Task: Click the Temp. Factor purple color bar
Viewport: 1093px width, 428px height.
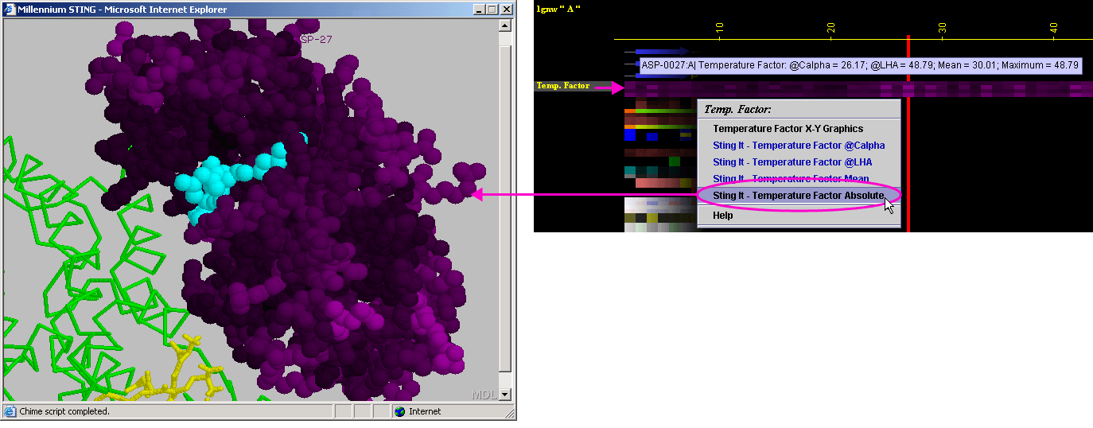Action: click(x=858, y=88)
